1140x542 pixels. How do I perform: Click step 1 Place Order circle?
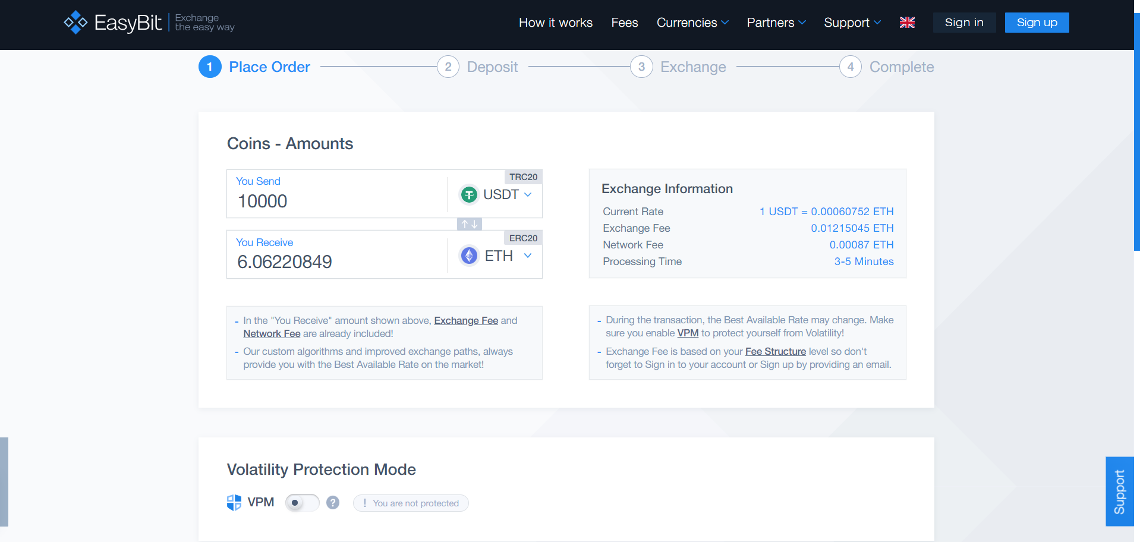point(210,67)
